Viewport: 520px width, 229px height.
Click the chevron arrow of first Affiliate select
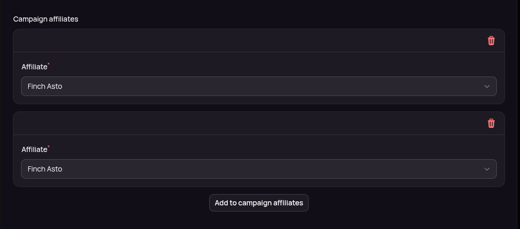(487, 86)
